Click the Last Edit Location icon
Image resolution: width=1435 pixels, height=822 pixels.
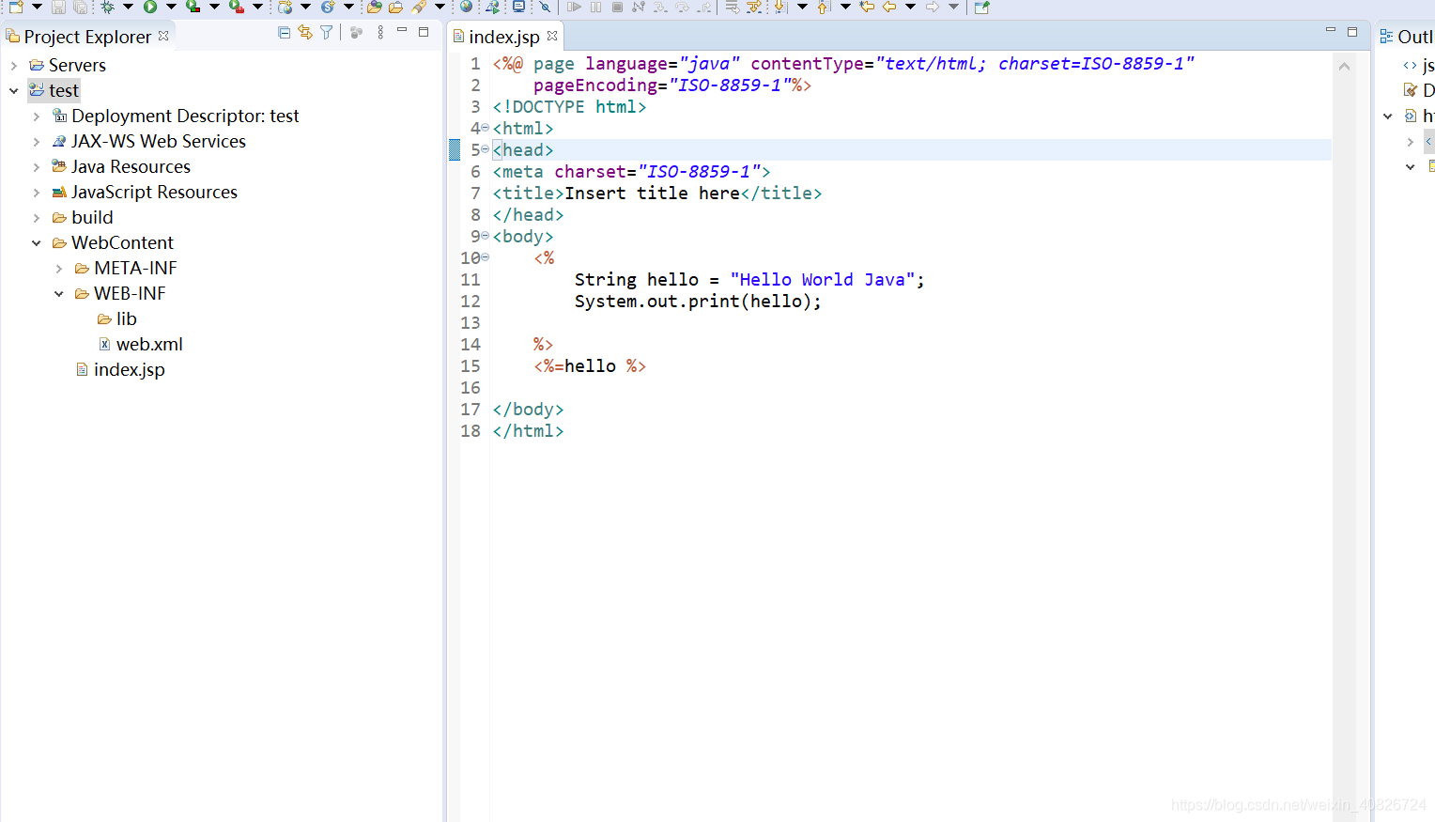pyautogui.click(x=867, y=7)
